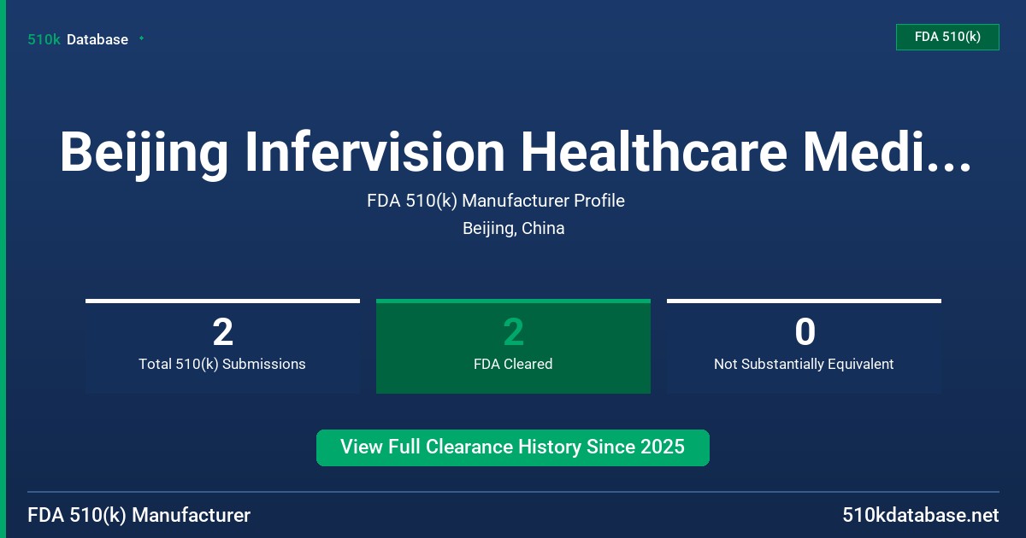Screen dimensions: 1026x538
Task: Click the 510k Database logo text
Action: click(x=78, y=39)
